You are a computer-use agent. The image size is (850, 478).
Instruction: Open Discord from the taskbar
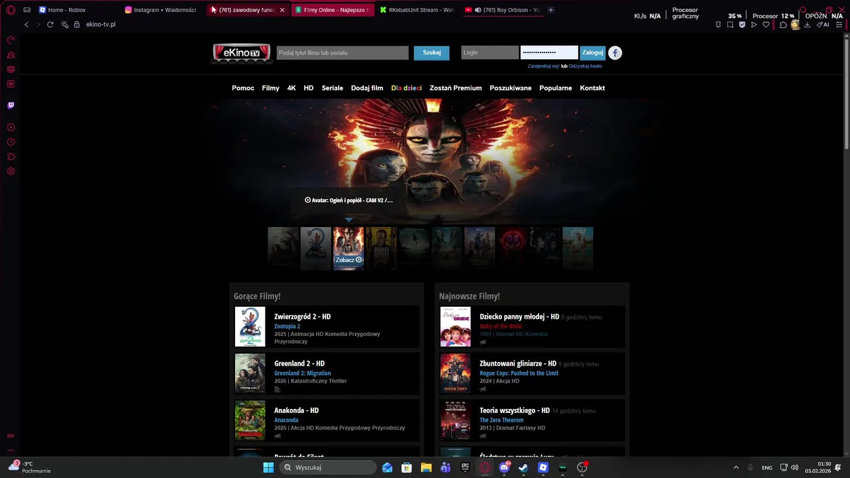(504, 467)
